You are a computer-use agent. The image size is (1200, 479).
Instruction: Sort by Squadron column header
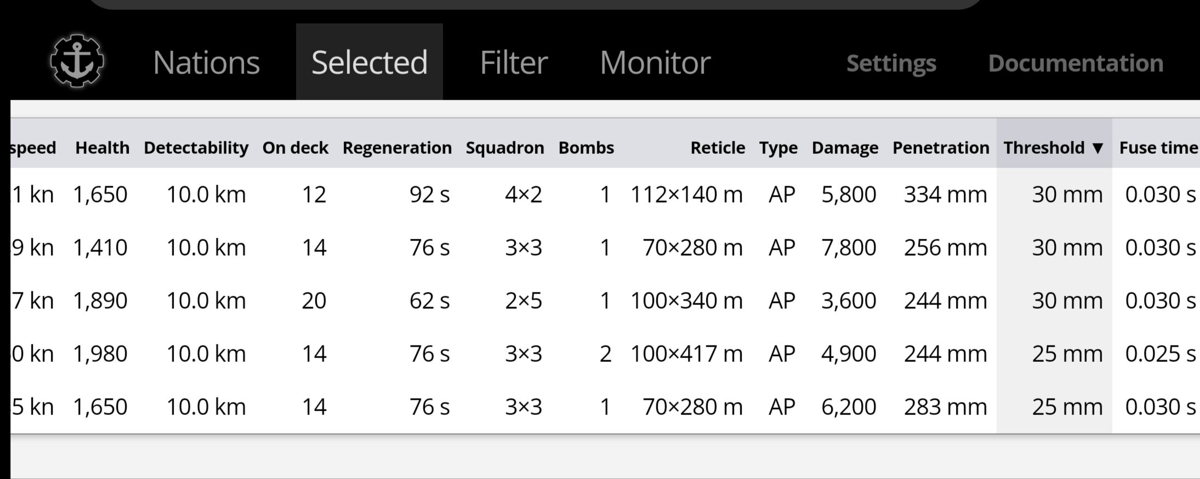tap(504, 148)
